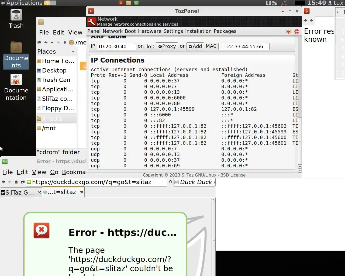Open Edit menu in browser window
This screenshot has width=345, height=276.
tap(22, 172)
